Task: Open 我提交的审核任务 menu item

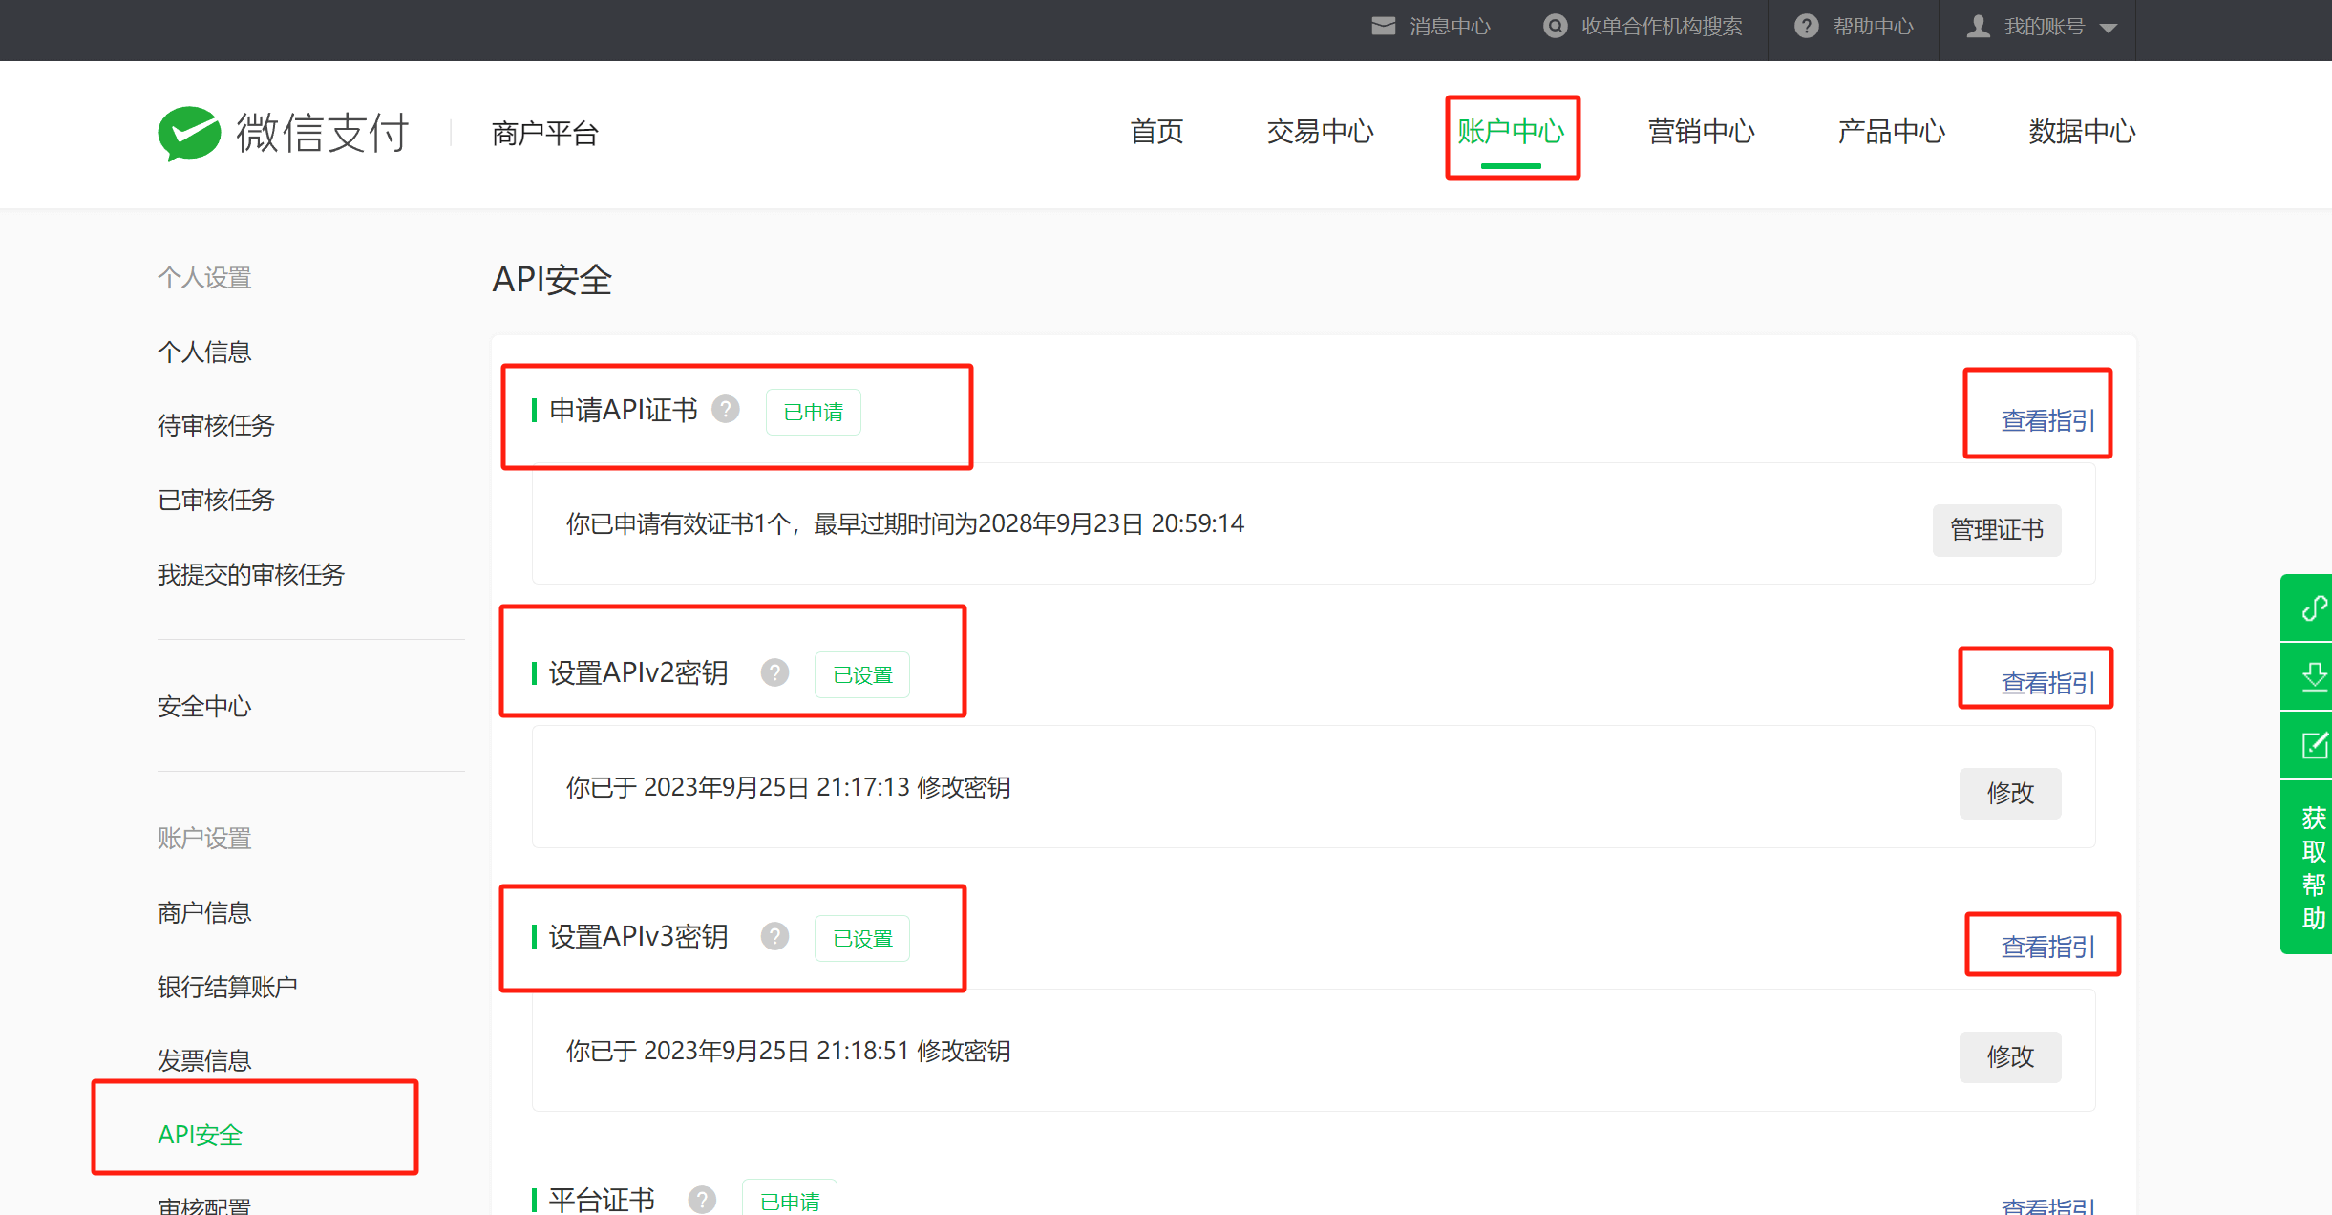Action: click(251, 575)
